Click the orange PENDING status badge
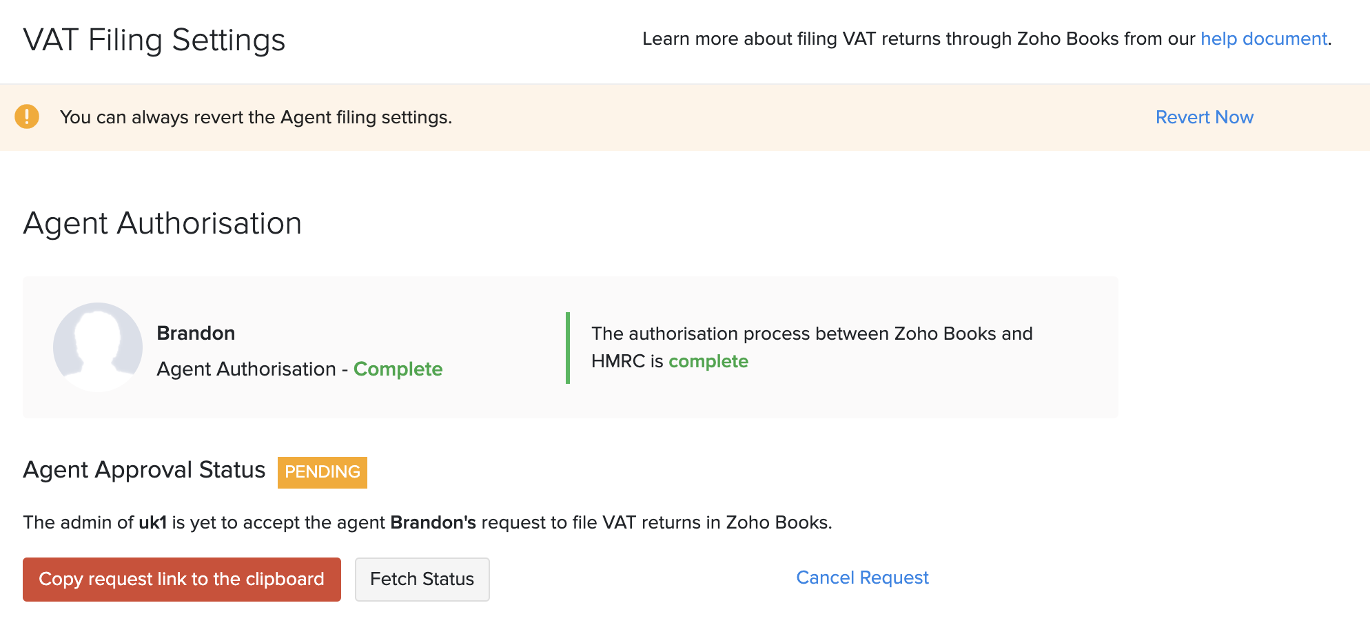This screenshot has width=1370, height=634. [x=322, y=472]
